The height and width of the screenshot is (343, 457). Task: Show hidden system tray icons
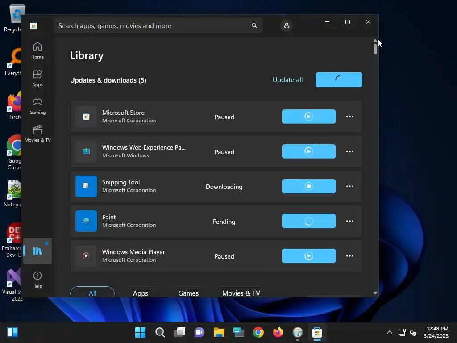point(389,332)
